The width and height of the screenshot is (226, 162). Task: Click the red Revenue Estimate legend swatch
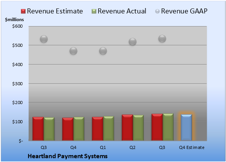coord(23,11)
